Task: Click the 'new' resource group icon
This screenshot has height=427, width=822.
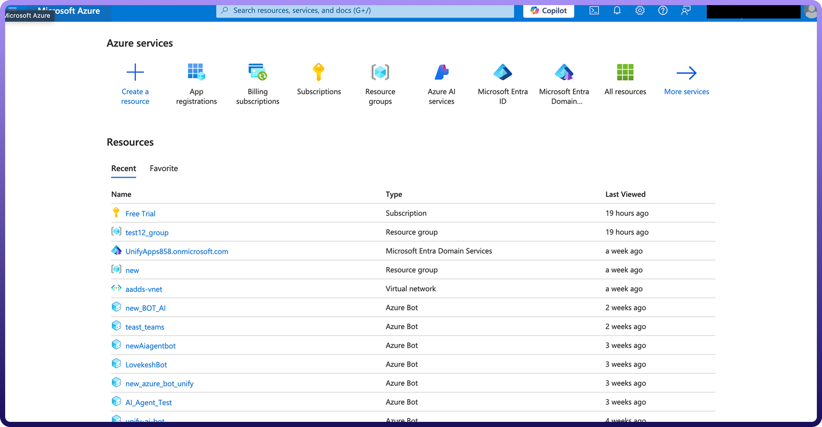Action: (116, 269)
